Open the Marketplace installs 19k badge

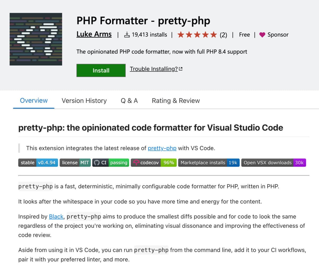point(209,163)
